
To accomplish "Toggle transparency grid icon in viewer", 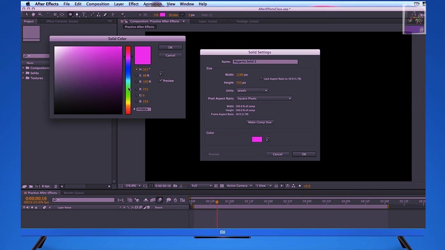I will [x=222, y=186].
